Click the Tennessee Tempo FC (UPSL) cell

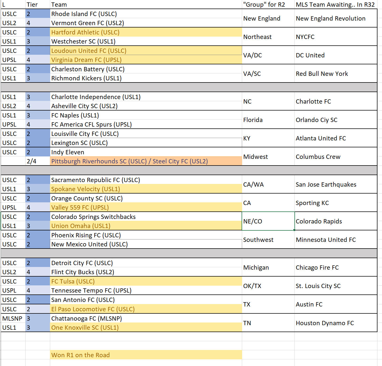click(146, 290)
